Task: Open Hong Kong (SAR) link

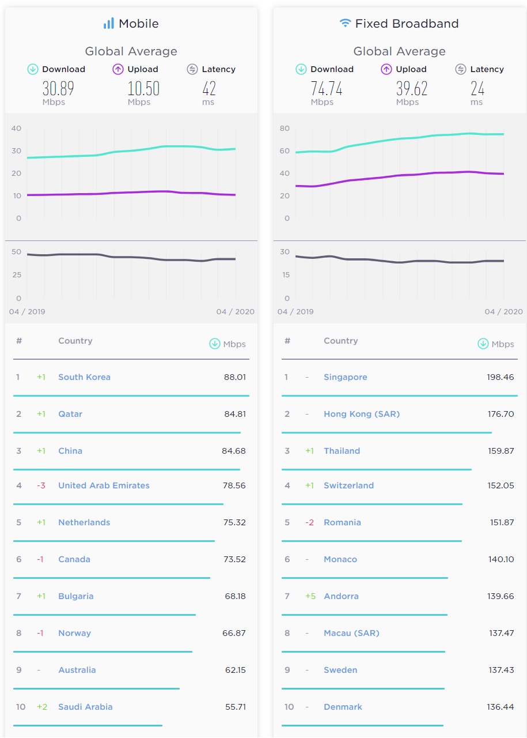Action: [x=361, y=414]
